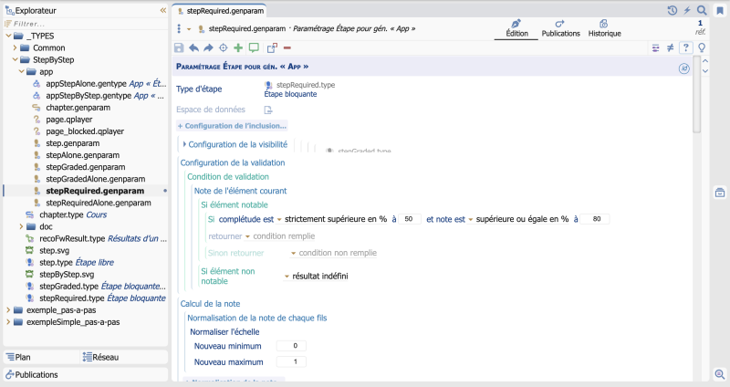
Task: Click the '1 réf.' references indicator
Action: pos(700,27)
